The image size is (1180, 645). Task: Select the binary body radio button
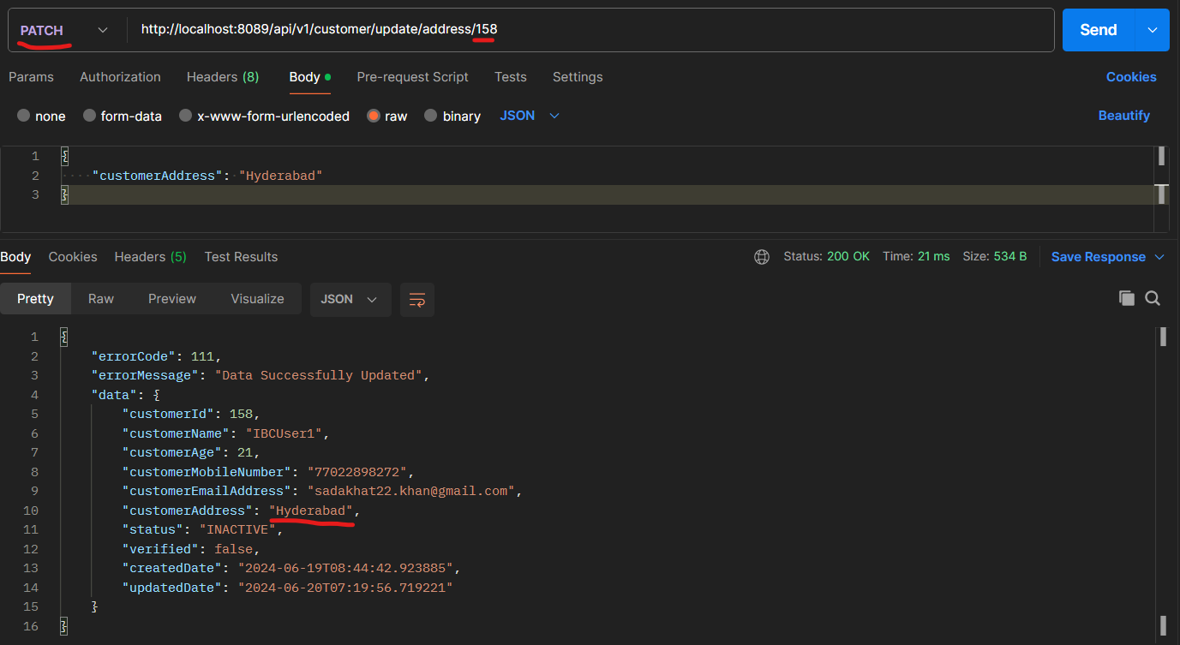[x=431, y=116]
